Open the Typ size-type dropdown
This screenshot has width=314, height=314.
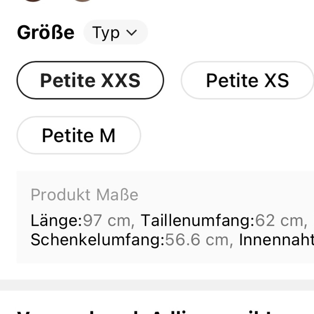coord(116,32)
